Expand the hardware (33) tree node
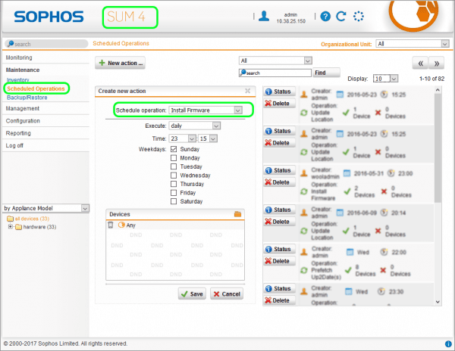Viewport: 455px width, 351px height. click(10, 227)
